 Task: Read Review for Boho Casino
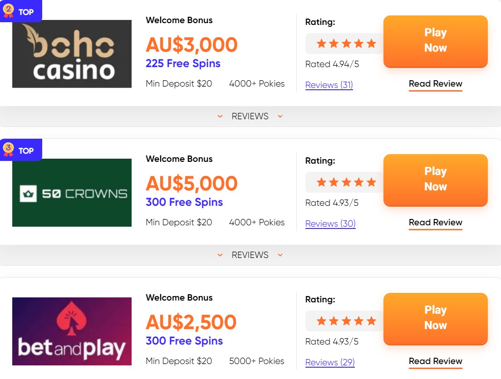coord(436,84)
